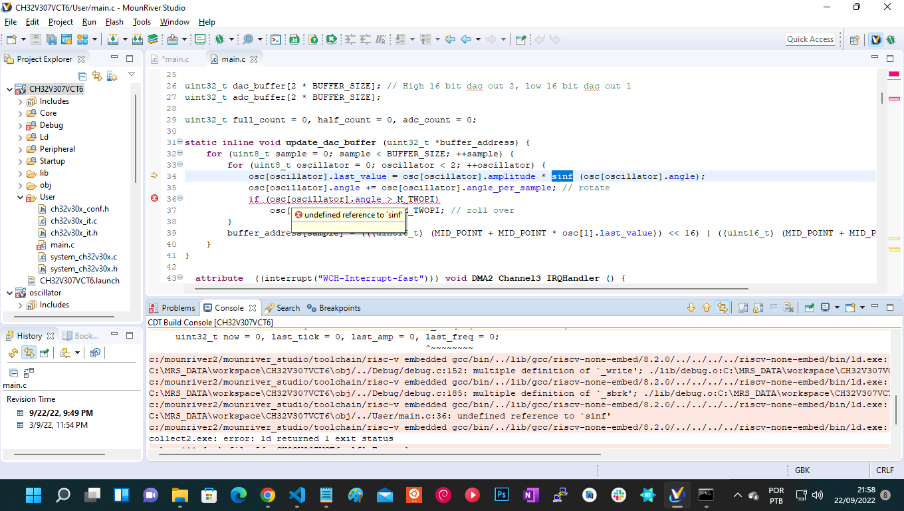
Task: Close the main.c editor tab
Action: tap(253, 59)
